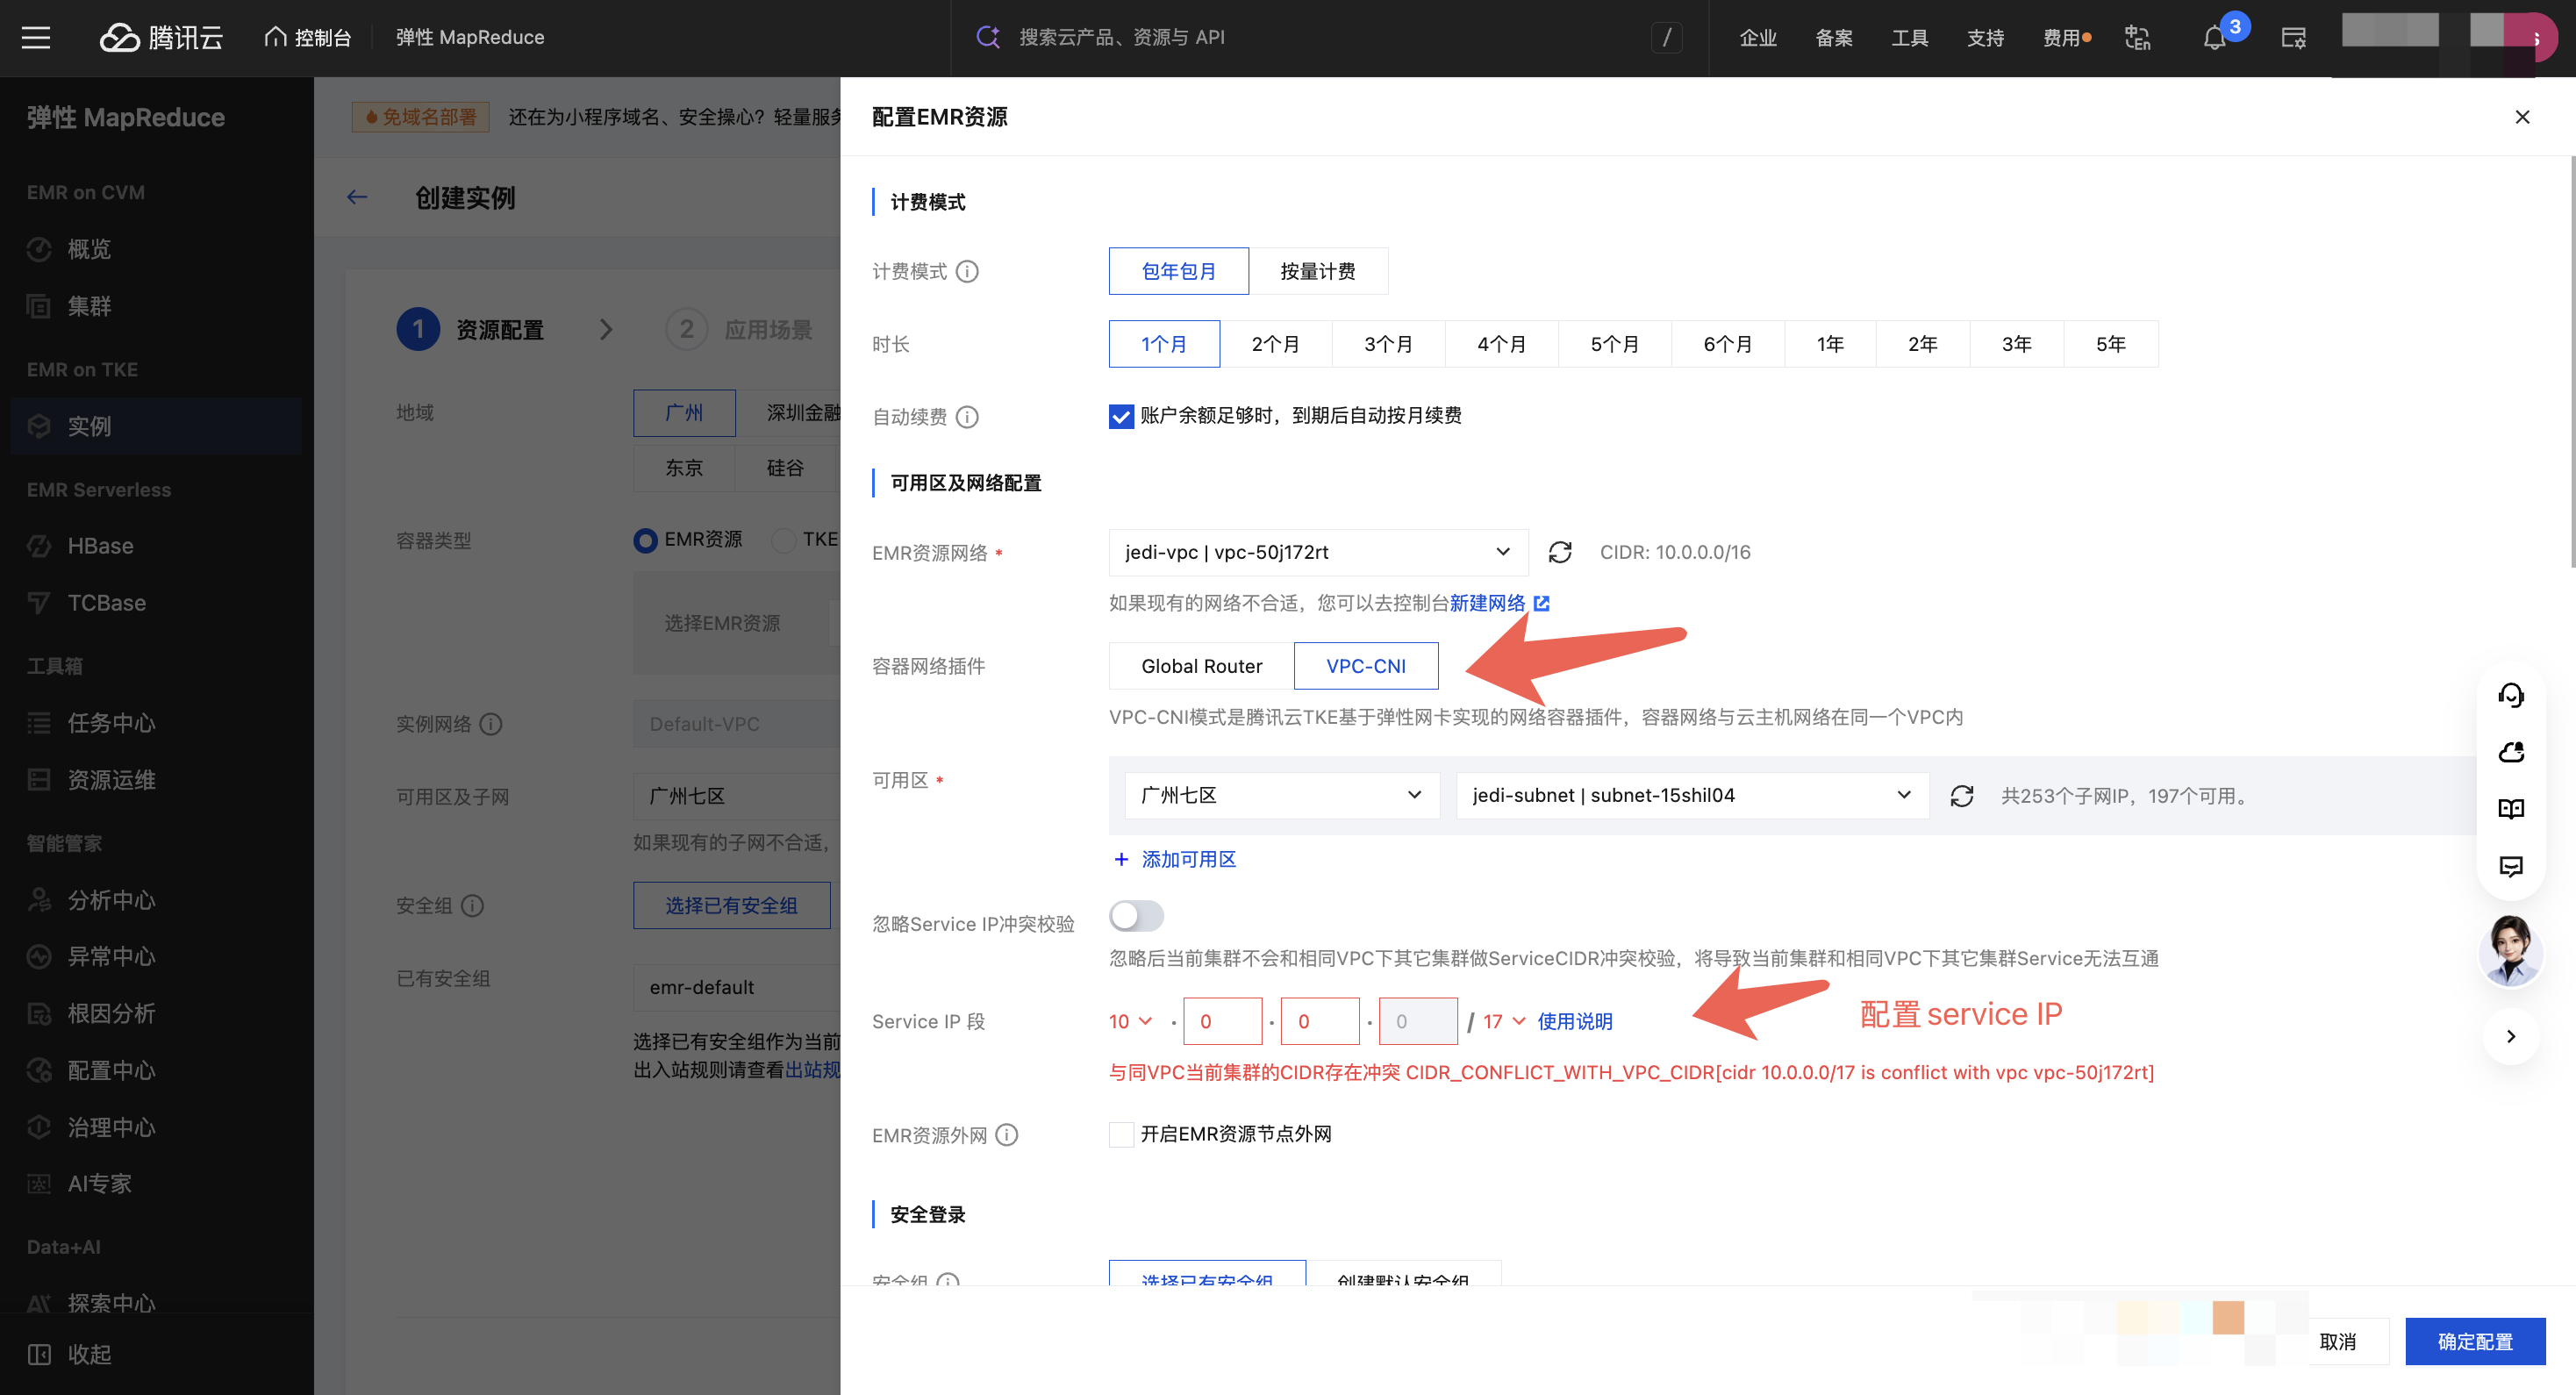Enable EMR resource node public network checkbox
Screen dimensions: 2576x1395
[1121, 1134]
